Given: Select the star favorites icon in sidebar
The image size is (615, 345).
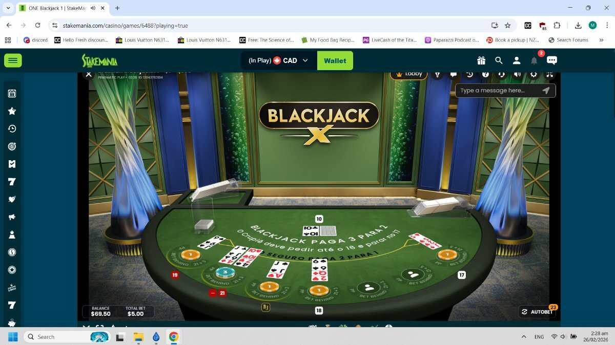Looking at the screenshot, I should point(12,111).
